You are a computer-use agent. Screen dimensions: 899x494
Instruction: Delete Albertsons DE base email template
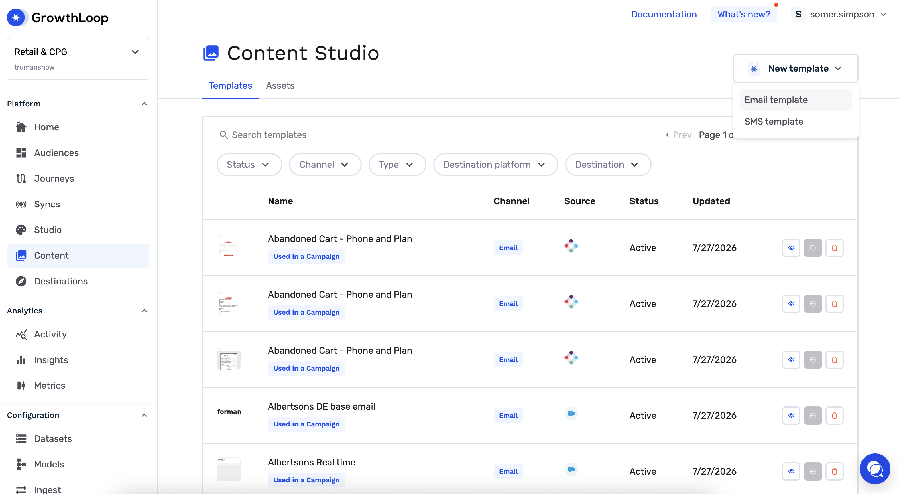tap(834, 416)
